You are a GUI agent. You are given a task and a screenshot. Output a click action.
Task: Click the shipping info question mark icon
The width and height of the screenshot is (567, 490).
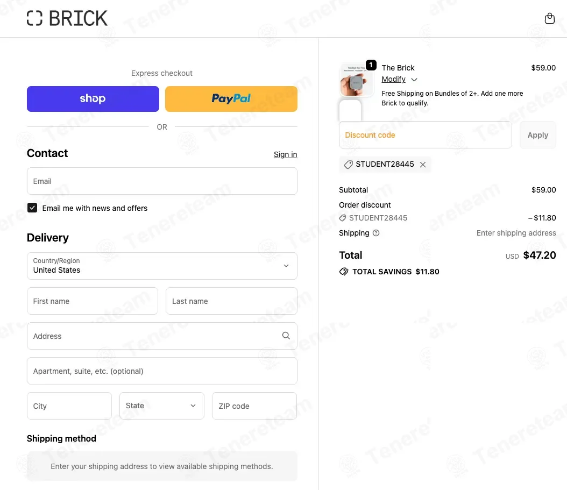[x=376, y=233]
